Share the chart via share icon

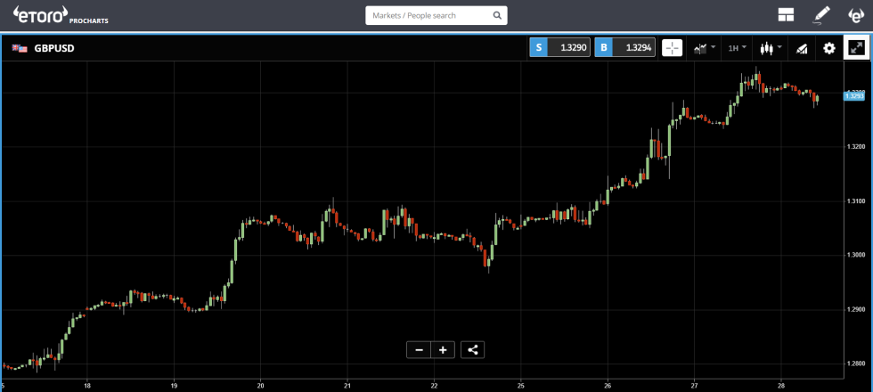473,349
